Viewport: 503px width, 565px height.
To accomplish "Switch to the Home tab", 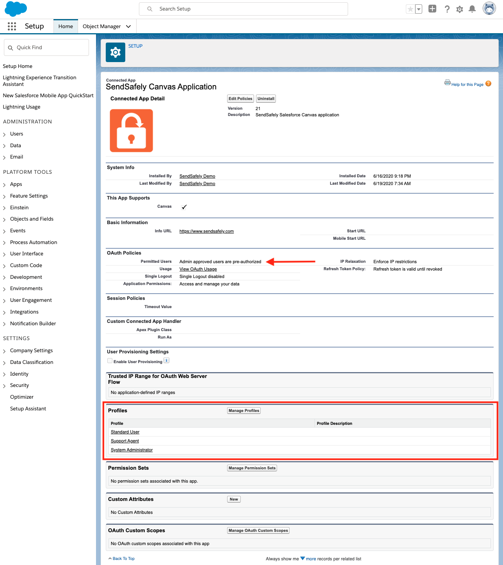I will click(x=66, y=26).
